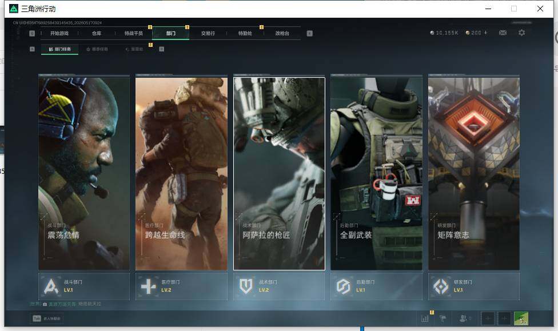
Task: Click the left tab-switch key icon beside 开始游戏
Action: pyautogui.click(x=32, y=33)
